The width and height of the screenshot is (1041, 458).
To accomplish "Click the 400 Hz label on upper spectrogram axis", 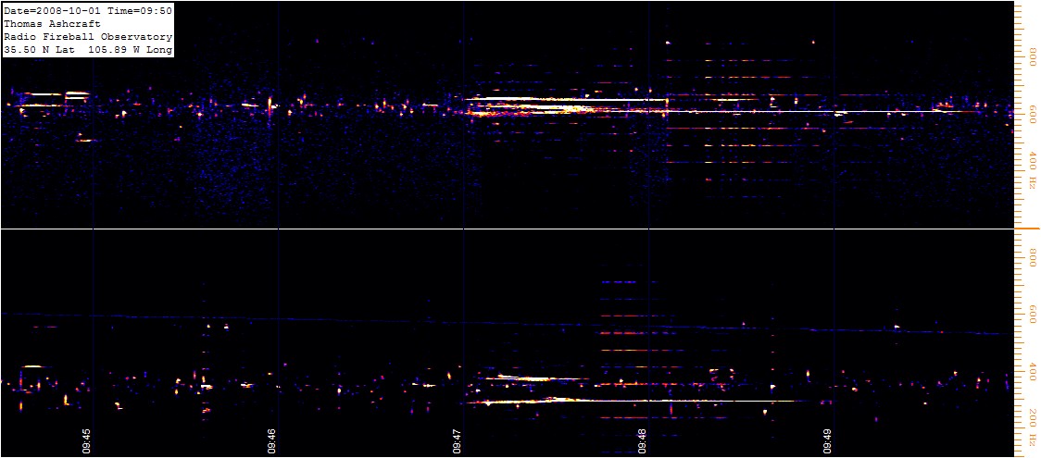I will click(x=1033, y=169).
